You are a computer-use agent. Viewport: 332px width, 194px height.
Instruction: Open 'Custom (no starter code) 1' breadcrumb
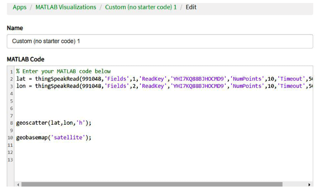pyautogui.click(x=141, y=7)
